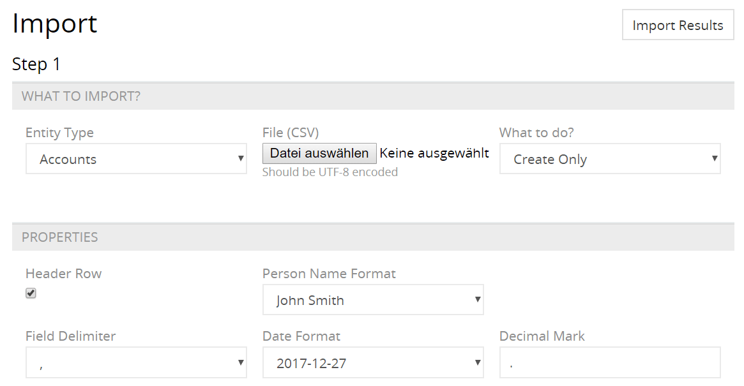
Task: Expand the What to do dropdown
Action: [x=610, y=159]
